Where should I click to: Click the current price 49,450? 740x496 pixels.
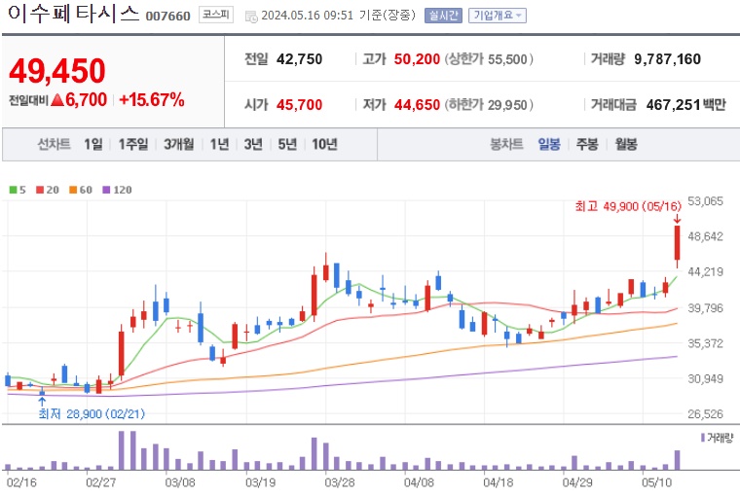click(57, 71)
